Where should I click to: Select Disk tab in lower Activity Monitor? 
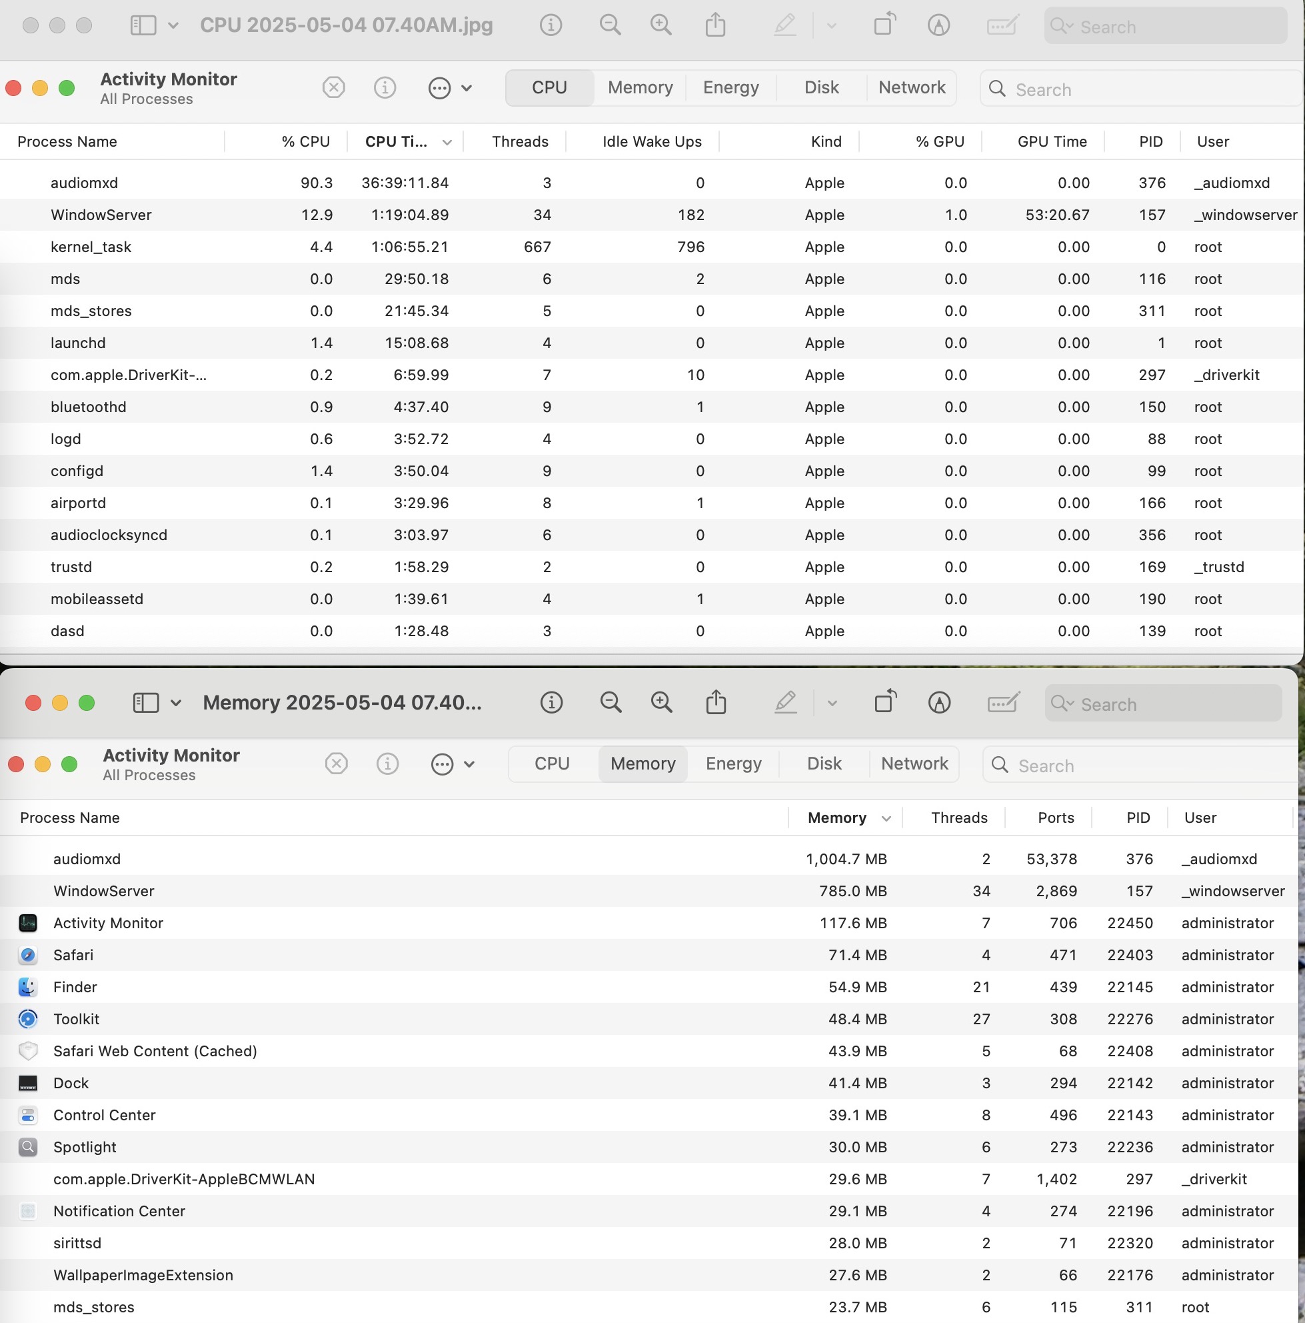(824, 764)
